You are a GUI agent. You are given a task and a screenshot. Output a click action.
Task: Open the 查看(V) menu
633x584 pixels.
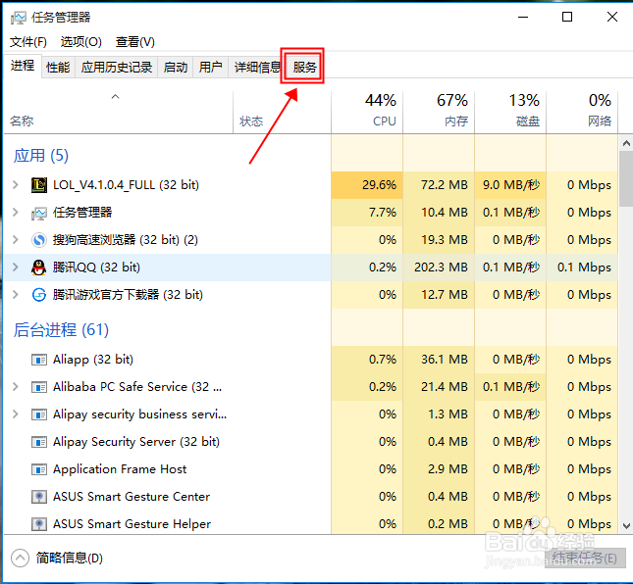coord(135,42)
